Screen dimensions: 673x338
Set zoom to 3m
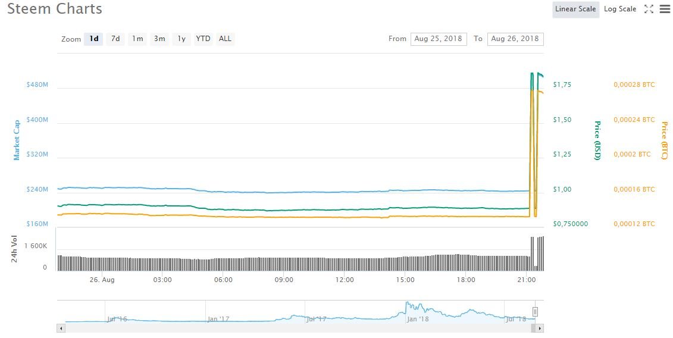[159, 39]
